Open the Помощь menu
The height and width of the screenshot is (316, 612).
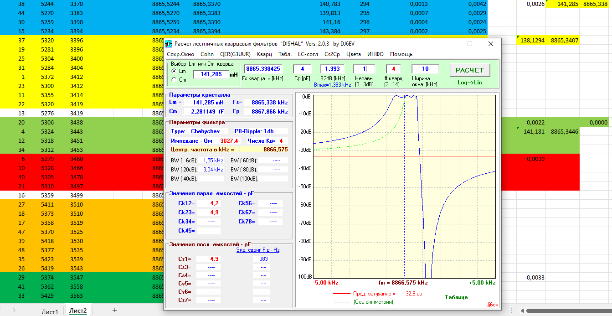[x=401, y=54]
